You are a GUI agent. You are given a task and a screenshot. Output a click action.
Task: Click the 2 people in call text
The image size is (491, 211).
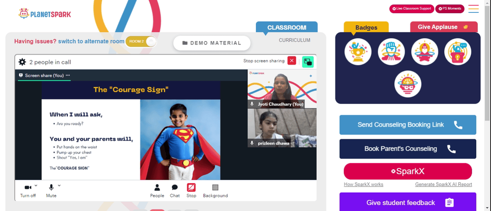(50, 62)
